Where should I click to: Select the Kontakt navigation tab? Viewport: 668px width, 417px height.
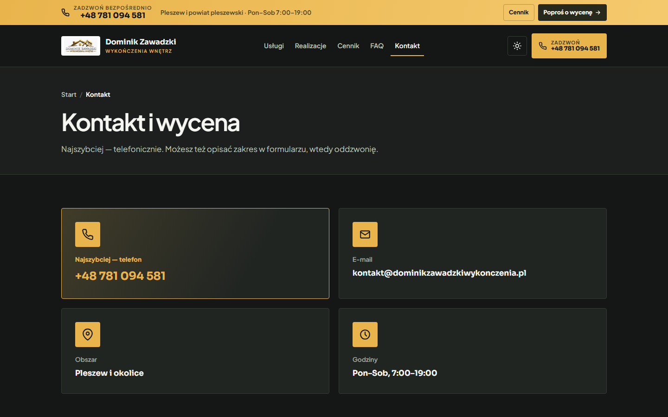click(x=407, y=46)
